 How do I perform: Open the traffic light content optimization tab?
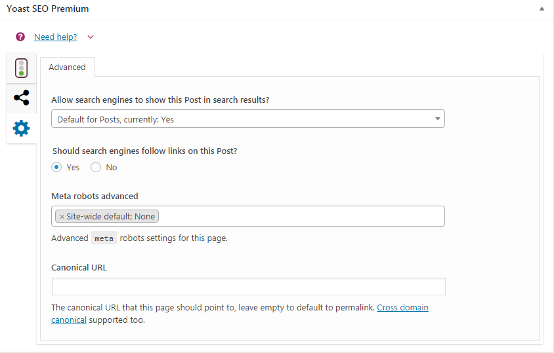pos(21,68)
